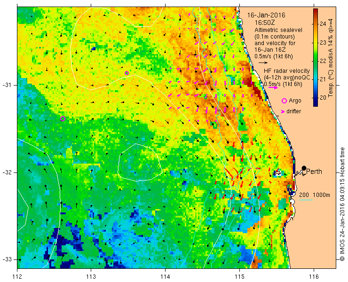Click the '200 1000m' depth legend text
The width and height of the screenshot is (348, 282).
pos(314,195)
